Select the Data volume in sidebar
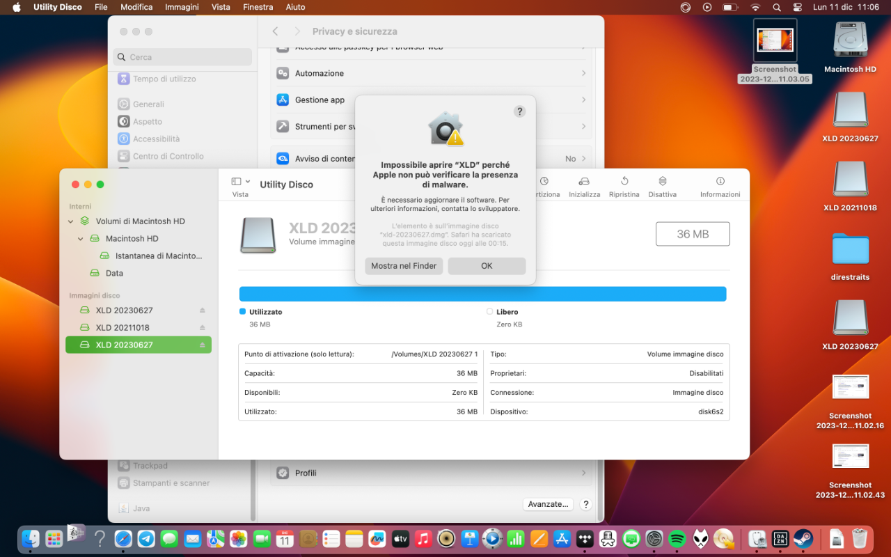 114,274
